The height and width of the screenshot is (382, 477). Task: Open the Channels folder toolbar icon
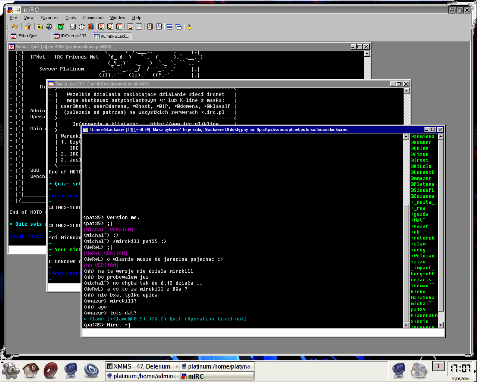40,26
